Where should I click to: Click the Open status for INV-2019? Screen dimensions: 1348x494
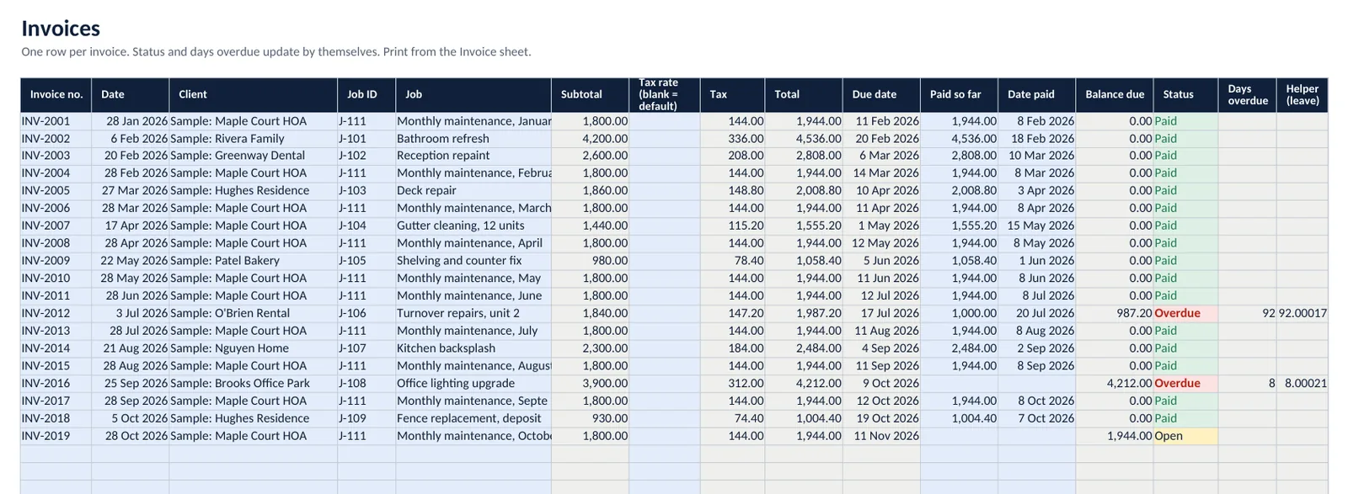(1185, 436)
